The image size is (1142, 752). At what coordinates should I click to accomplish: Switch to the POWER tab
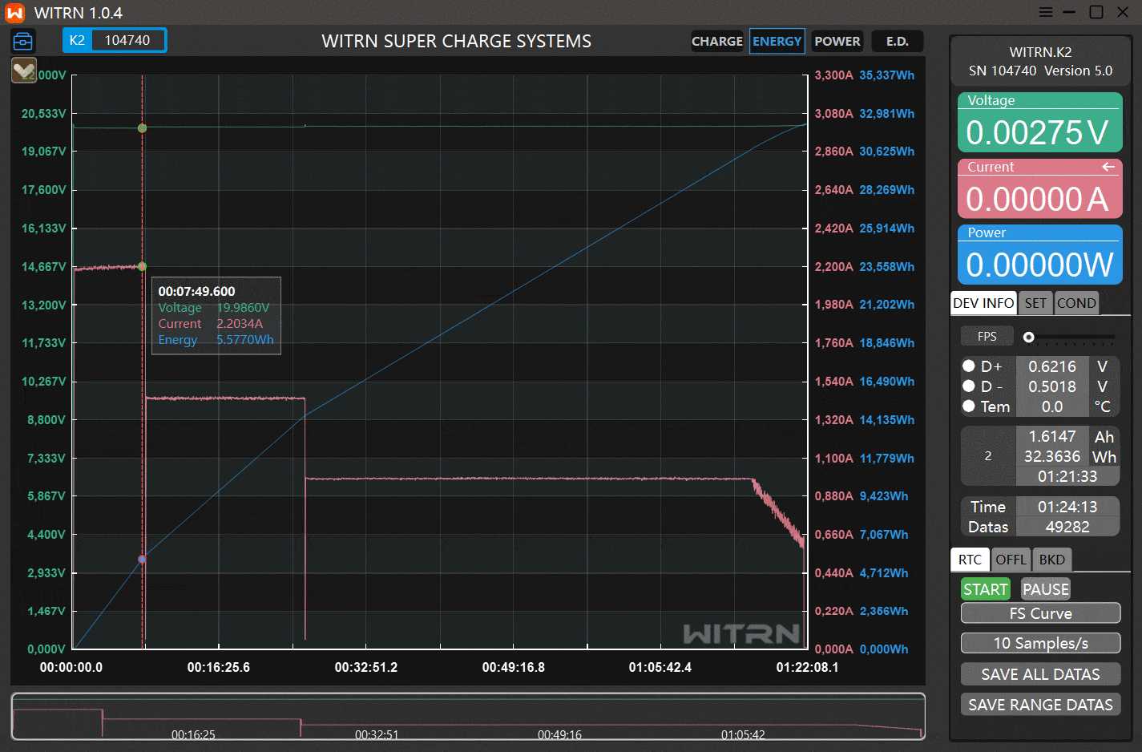click(837, 42)
